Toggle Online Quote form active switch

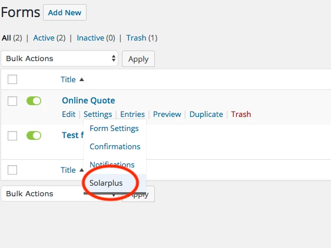pos(34,100)
